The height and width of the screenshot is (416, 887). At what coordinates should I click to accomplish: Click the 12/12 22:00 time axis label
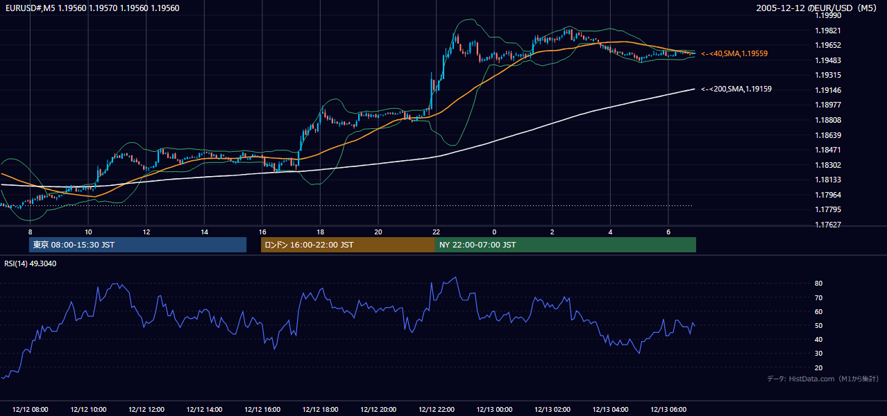click(436, 410)
